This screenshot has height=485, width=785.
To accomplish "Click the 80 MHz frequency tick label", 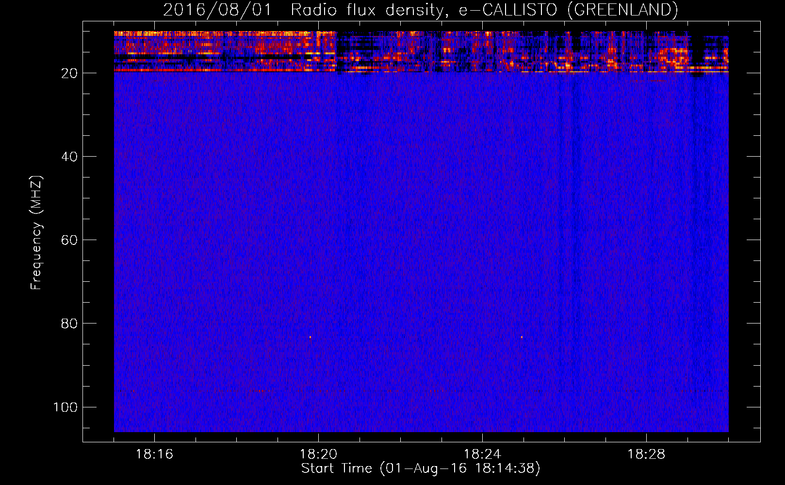I will [69, 323].
